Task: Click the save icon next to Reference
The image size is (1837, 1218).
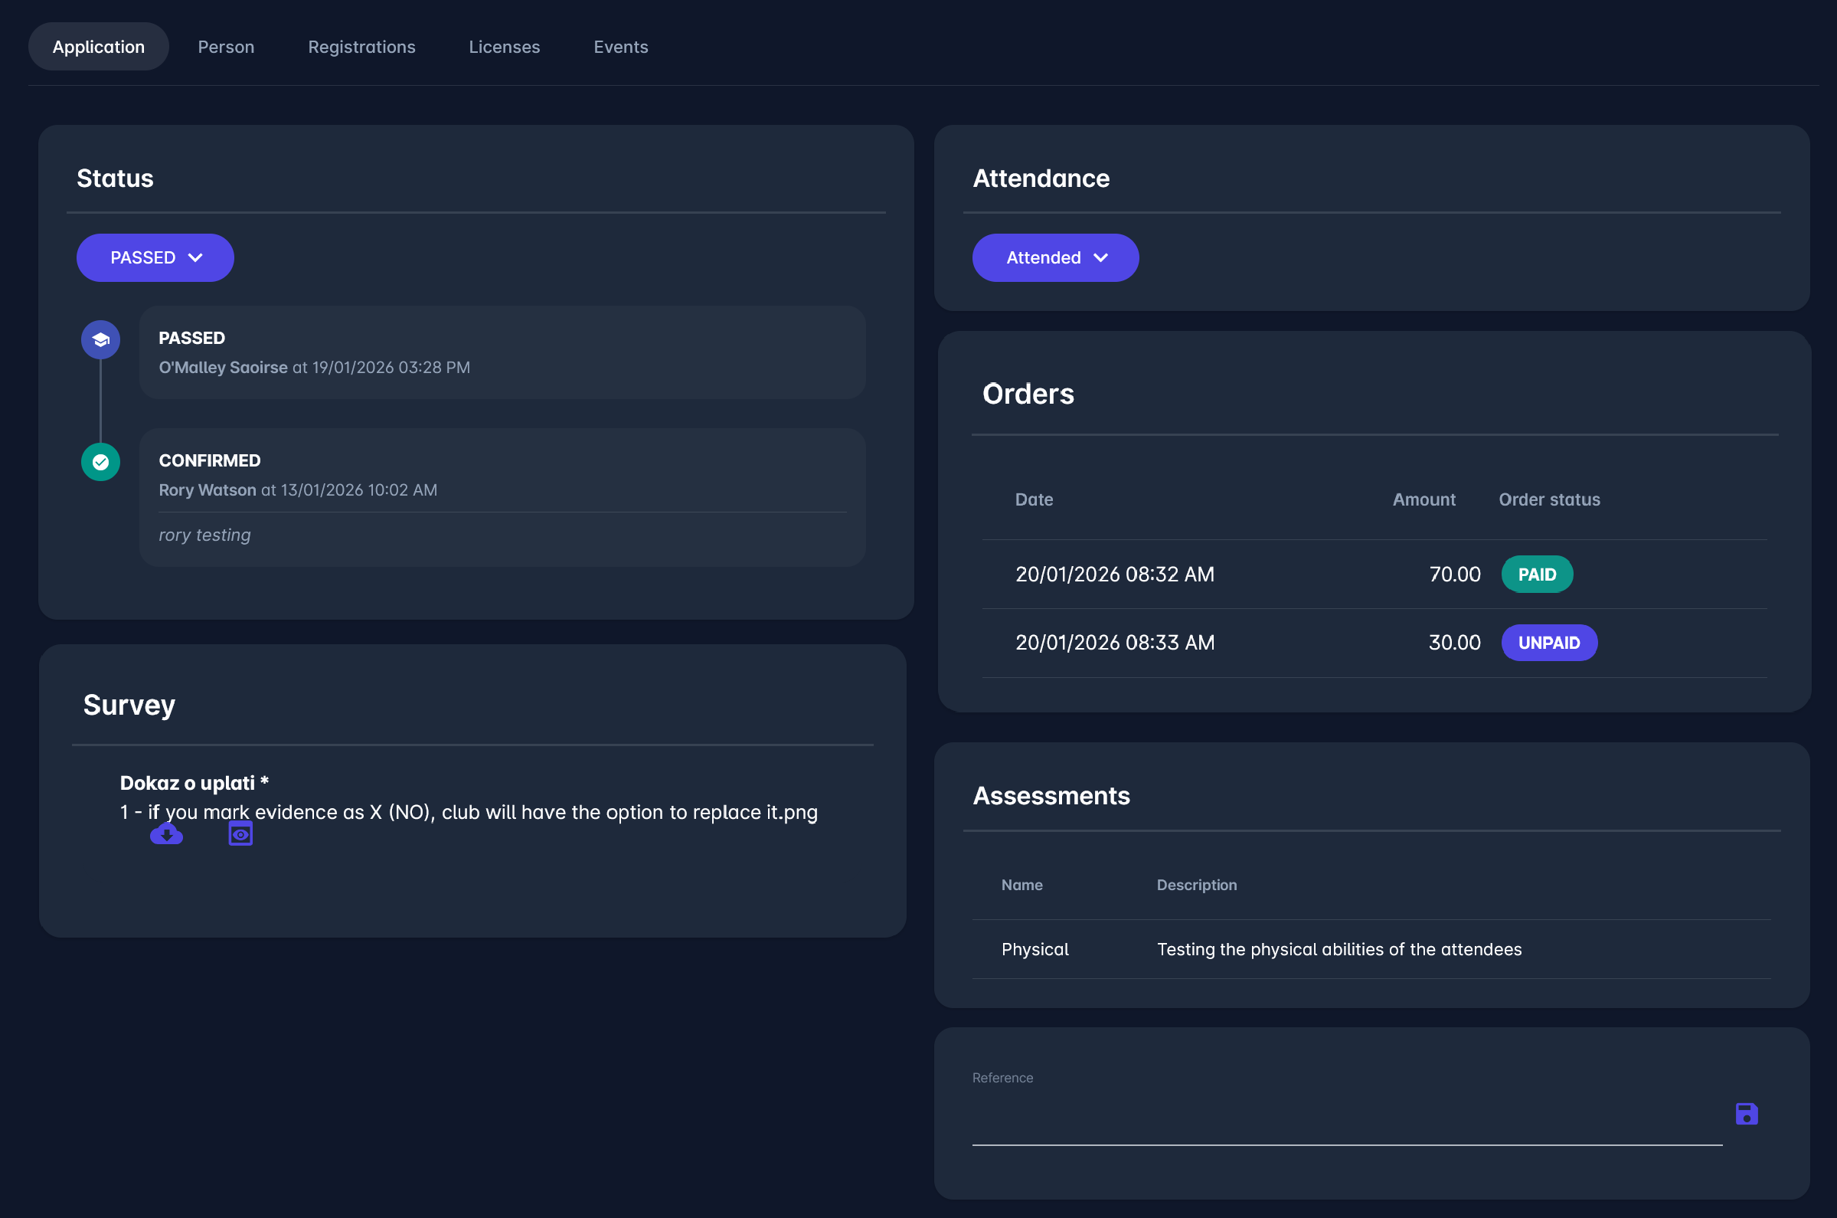Action: (1746, 1114)
